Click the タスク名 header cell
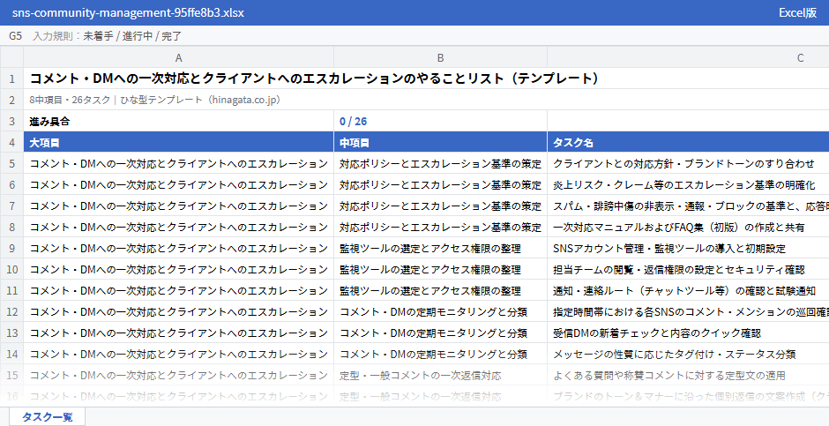This screenshot has width=829, height=426. (688, 142)
